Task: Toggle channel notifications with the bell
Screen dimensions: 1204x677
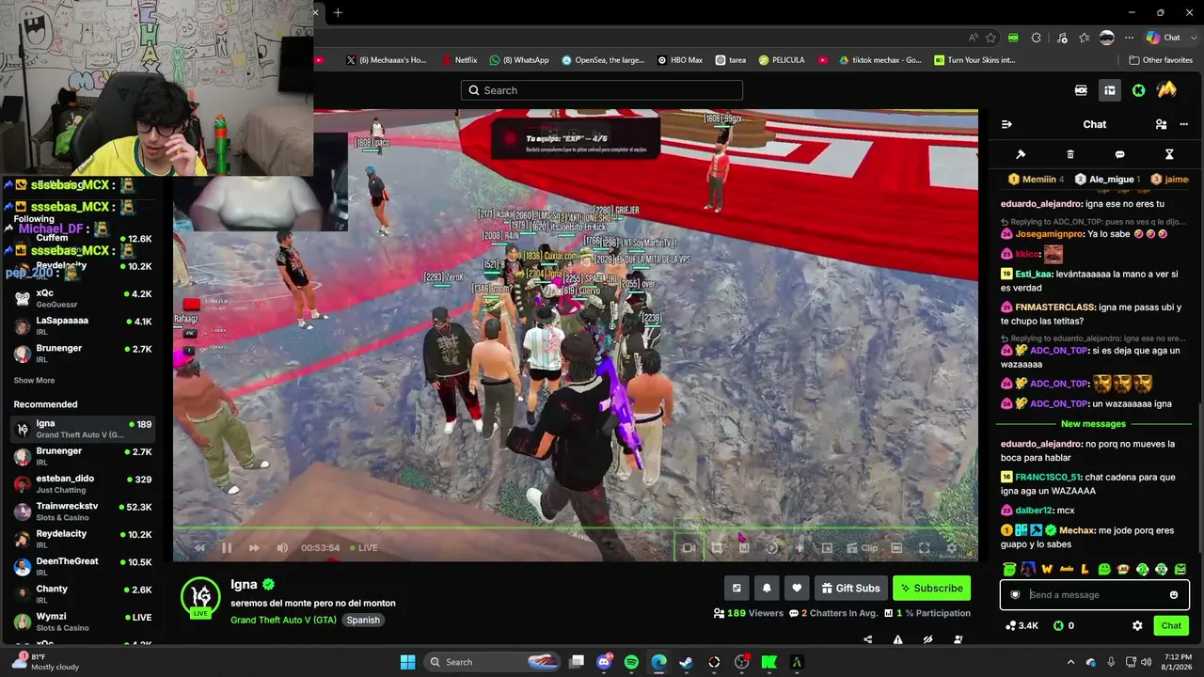Action: click(767, 589)
